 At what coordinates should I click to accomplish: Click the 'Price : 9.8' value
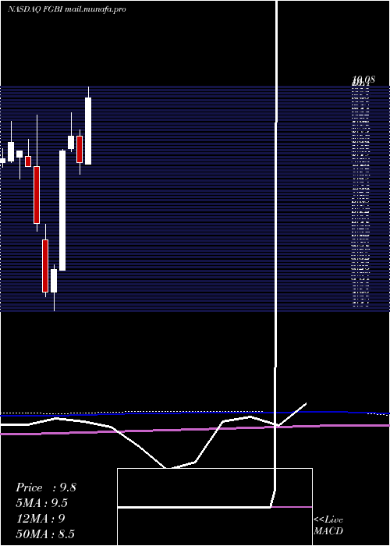pos(46,487)
